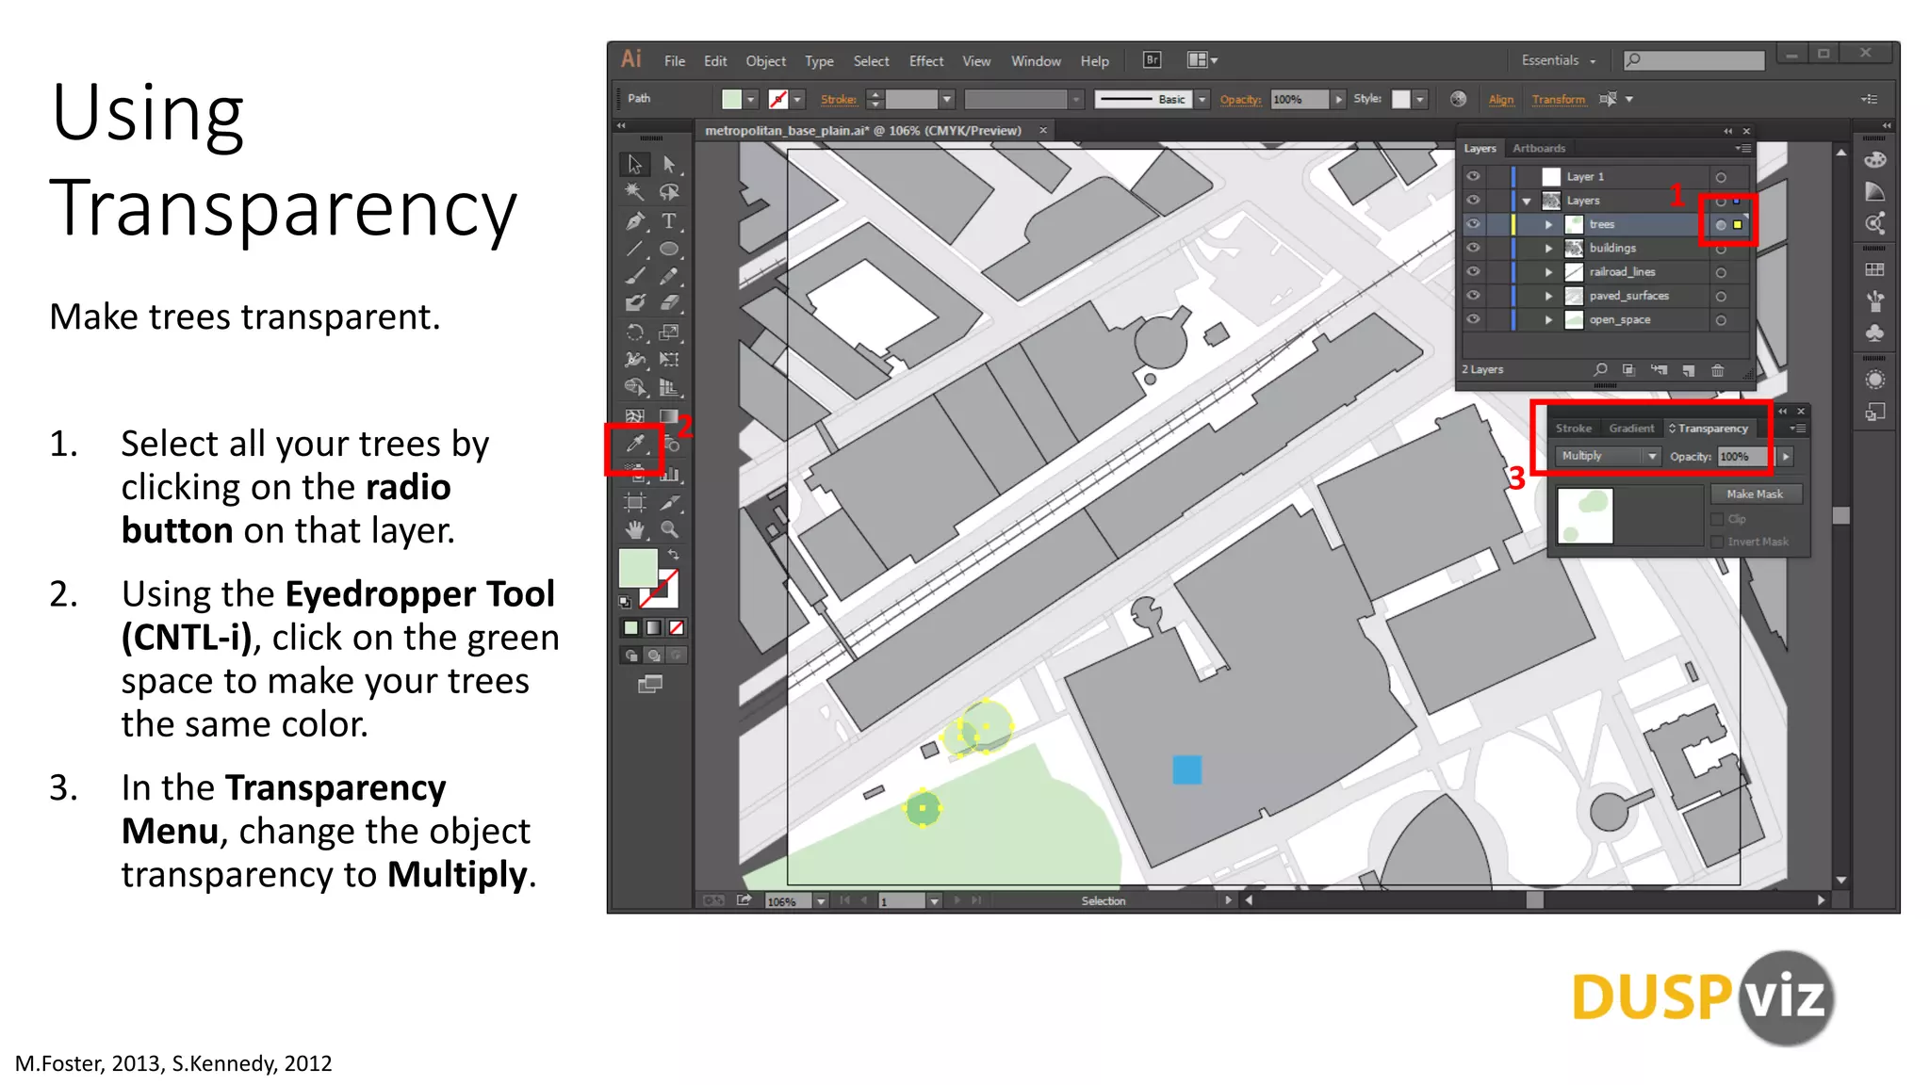Expand the railroad_lines layer triangle
1930x1085 pixels.
[x=1548, y=271]
